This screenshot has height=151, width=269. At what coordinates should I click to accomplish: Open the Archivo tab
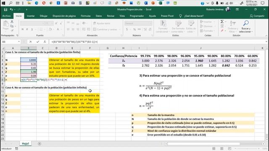tap(7, 16)
